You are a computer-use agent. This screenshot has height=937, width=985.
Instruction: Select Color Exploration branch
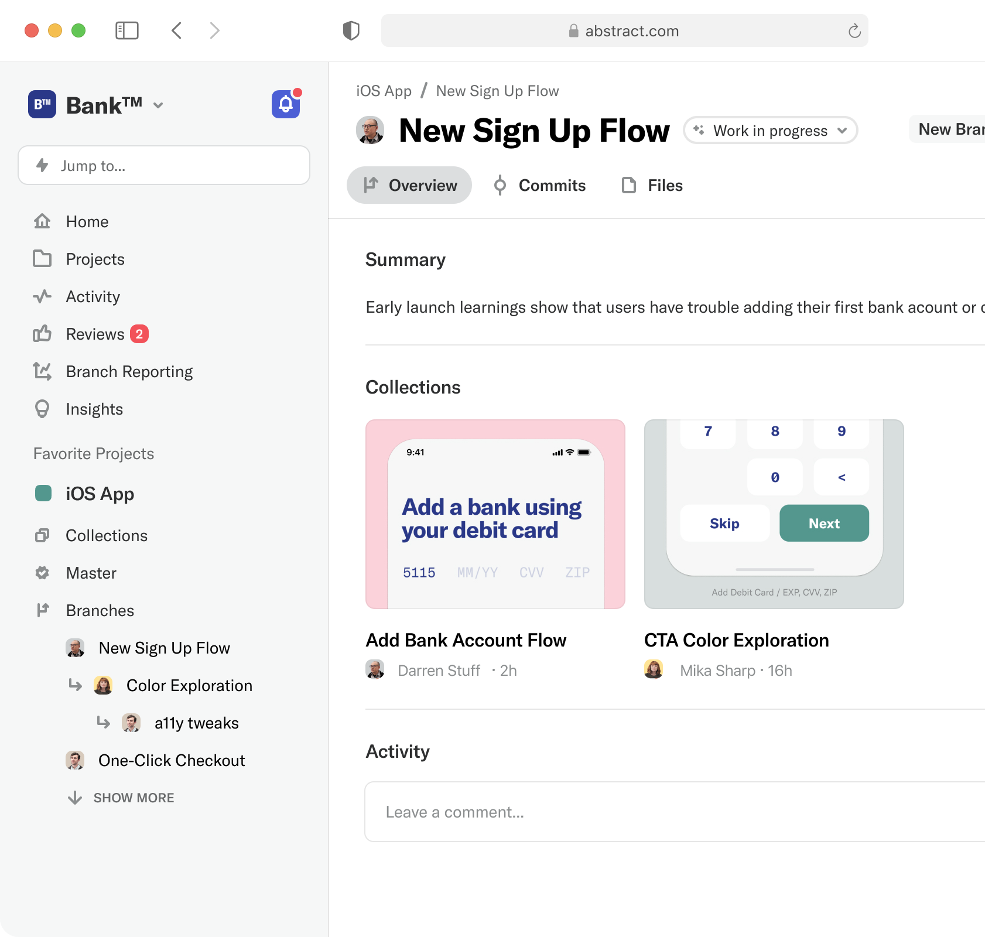189,685
